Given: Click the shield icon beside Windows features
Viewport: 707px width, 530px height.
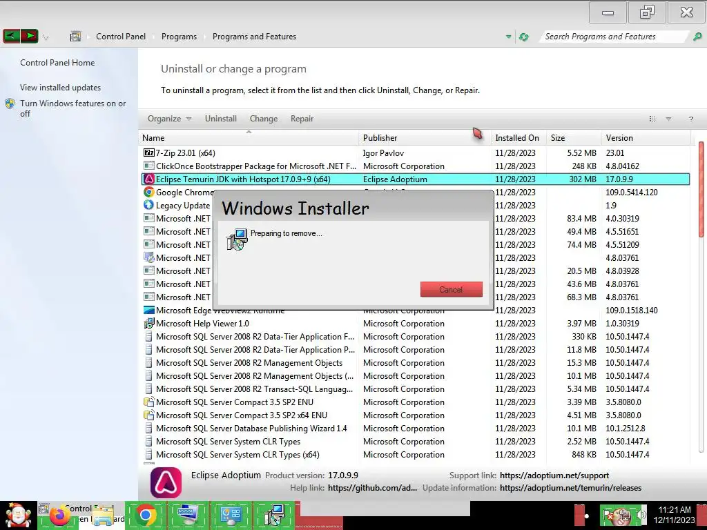Looking at the screenshot, I should coord(10,104).
